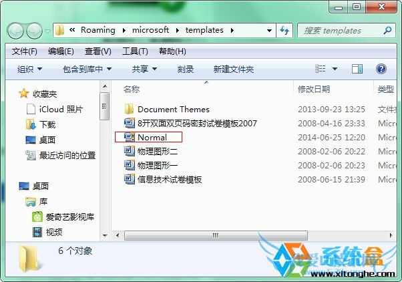Screen dimensions: 402x282
Task: Open the 查看(V) menu
Action: click(98, 51)
